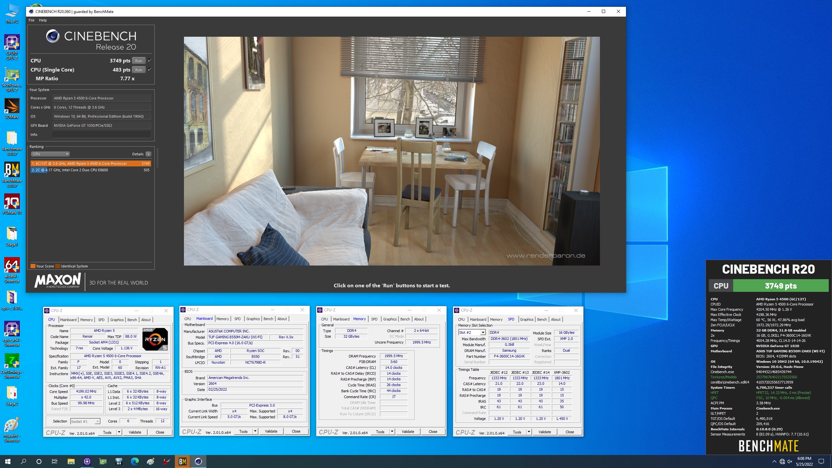Run the CPU (Single Core) benchmark
Image resolution: width=832 pixels, height=468 pixels.
point(138,70)
